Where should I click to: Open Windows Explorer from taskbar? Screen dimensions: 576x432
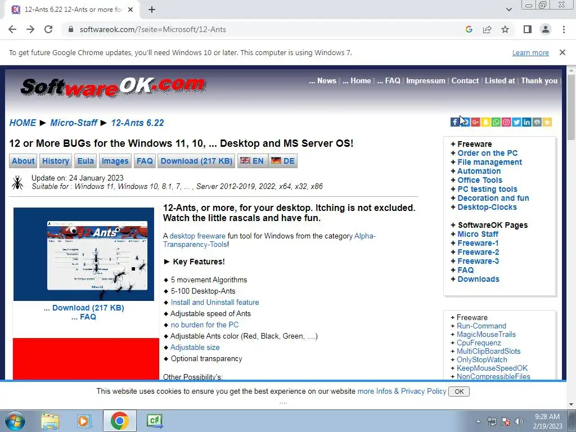(x=50, y=421)
